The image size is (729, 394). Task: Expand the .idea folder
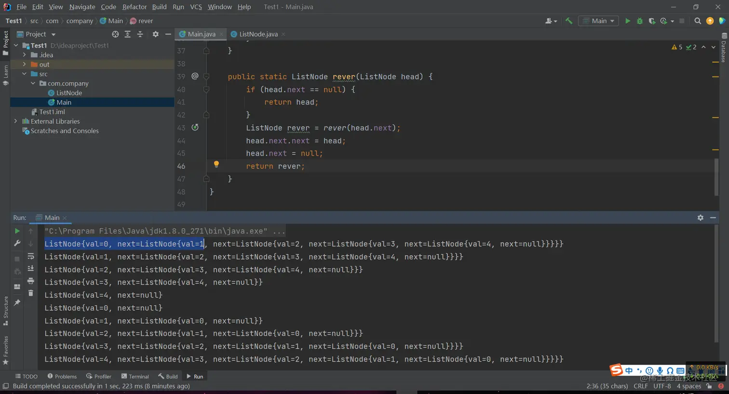pyautogui.click(x=24, y=55)
